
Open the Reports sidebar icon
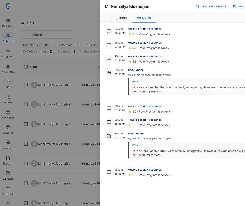[x=8, y=158]
